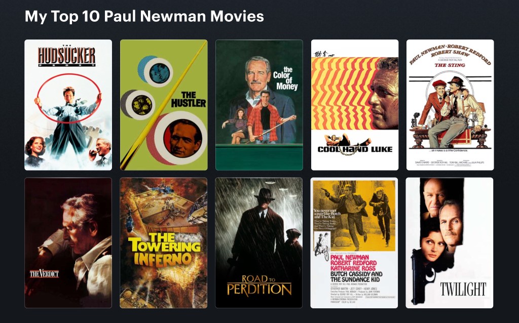The height and width of the screenshot is (323, 519).
Task: Click the My Top 10 Paul Newman Movies heading
Action: pyautogui.click(x=144, y=16)
